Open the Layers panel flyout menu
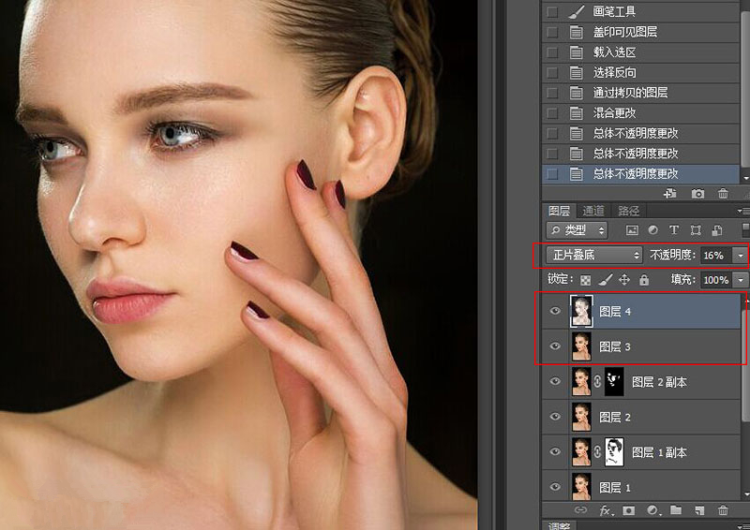Viewport: 750px width, 530px height. pyautogui.click(x=742, y=211)
